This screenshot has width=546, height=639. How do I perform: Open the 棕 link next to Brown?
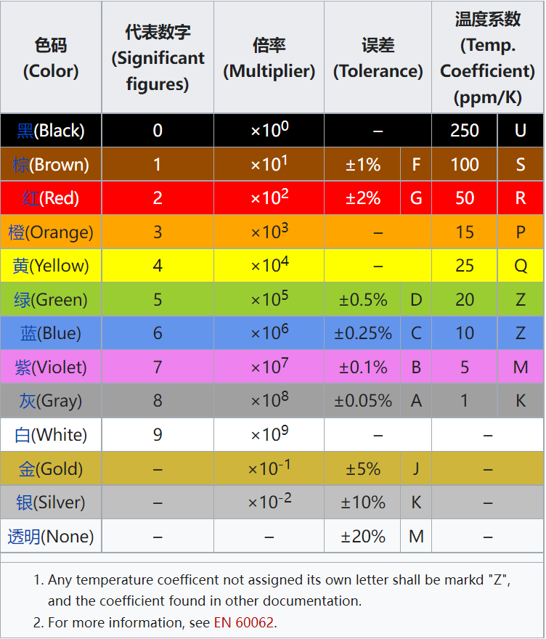21,165
